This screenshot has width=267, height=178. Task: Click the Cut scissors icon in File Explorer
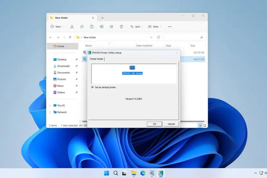(72, 27)
